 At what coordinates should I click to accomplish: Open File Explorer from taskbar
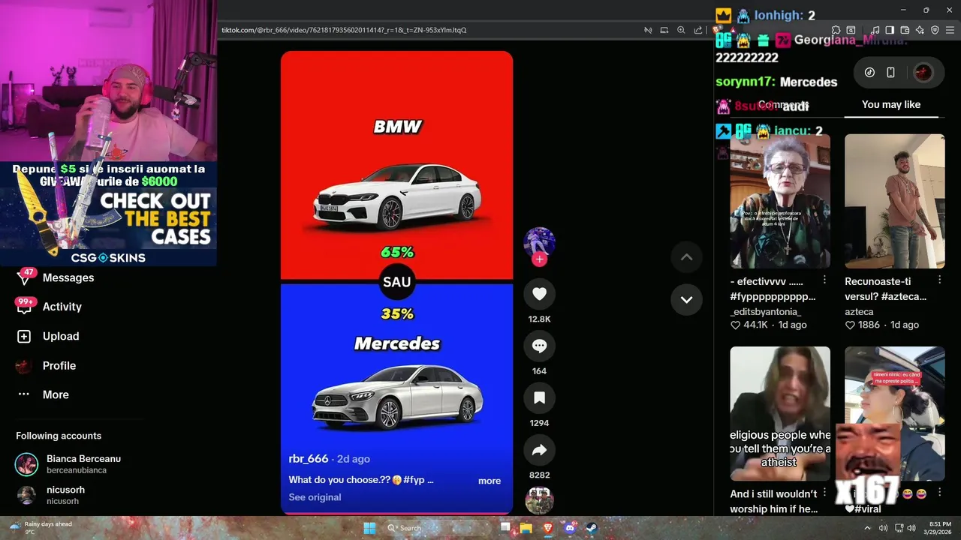(x=526, y=528)
